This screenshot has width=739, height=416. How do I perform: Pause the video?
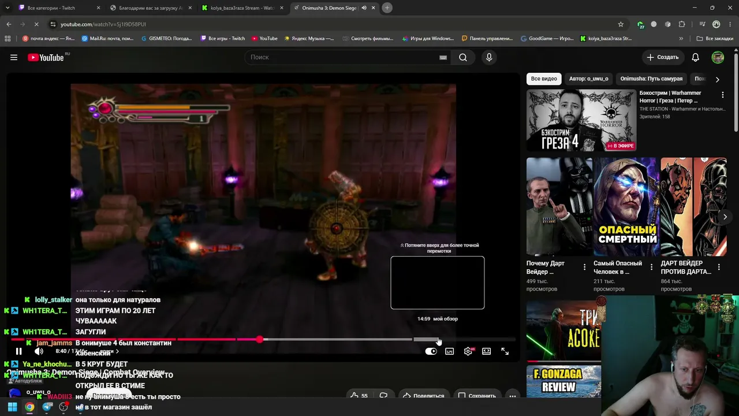[x=18, y=351]
